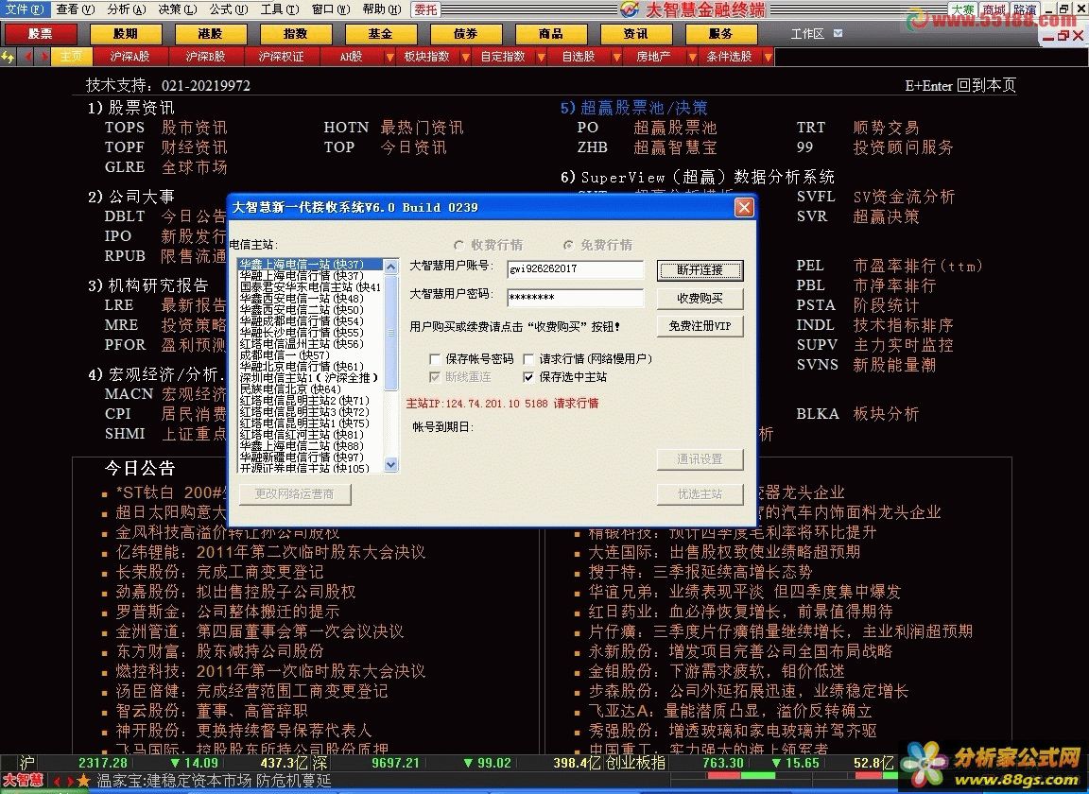1089x794 pixels.
Task: Switch to the 沪深B股 tab
Action: tap(205, 57)
